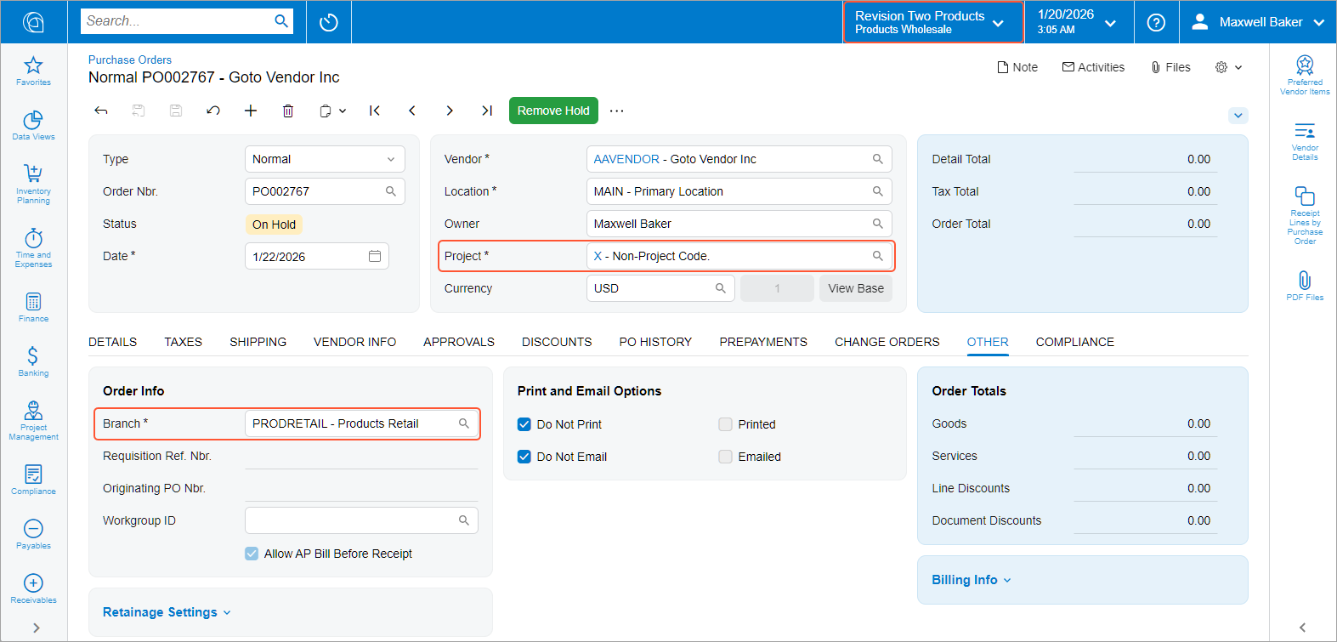Screen dimensions: 1337x642
Task: Open Compliance workspace in sidebar
Action: 33,480
